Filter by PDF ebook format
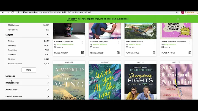This screenshot has width=198, height=111. click(x=13, y=30)
